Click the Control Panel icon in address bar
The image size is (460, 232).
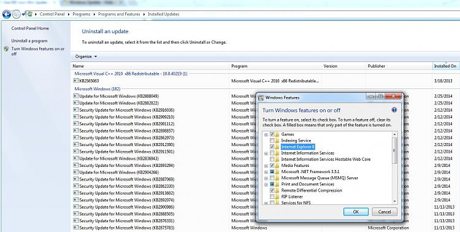pos(29,14)
